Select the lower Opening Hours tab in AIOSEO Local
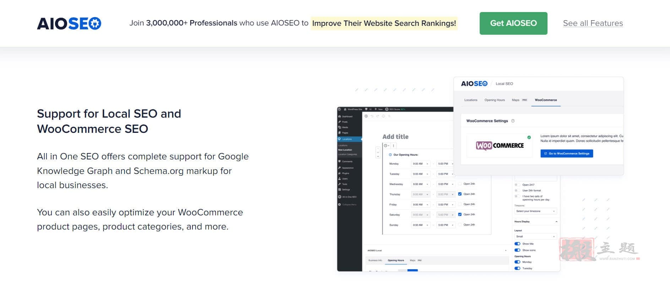The height and width of the screenshot is (288, 670). (x=396, y=260)
